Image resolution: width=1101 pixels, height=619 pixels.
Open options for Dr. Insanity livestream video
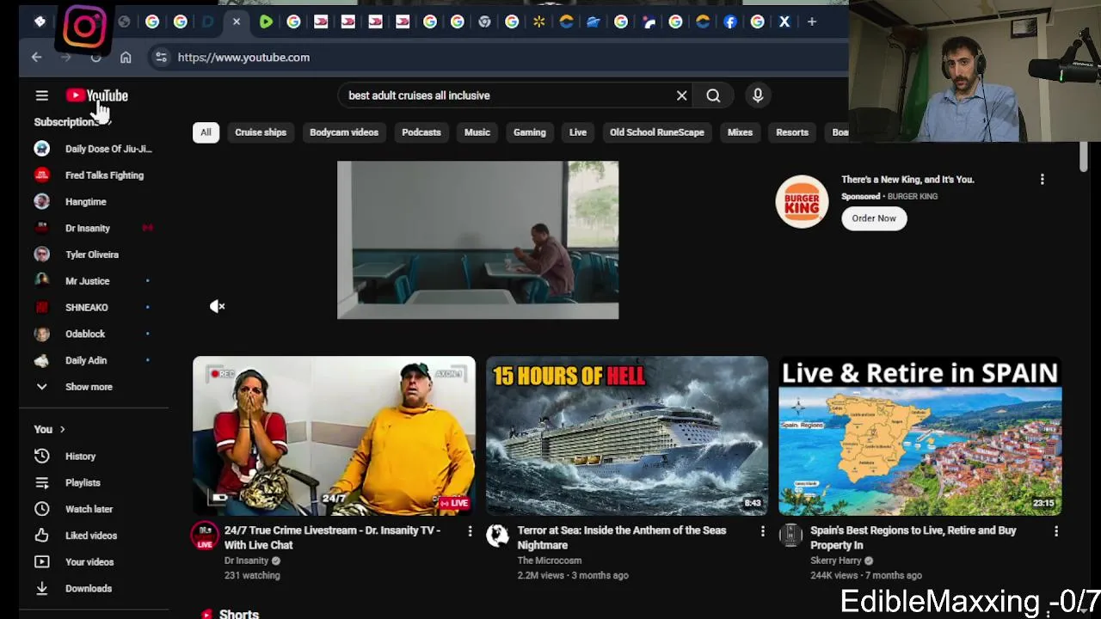(470, 532)
